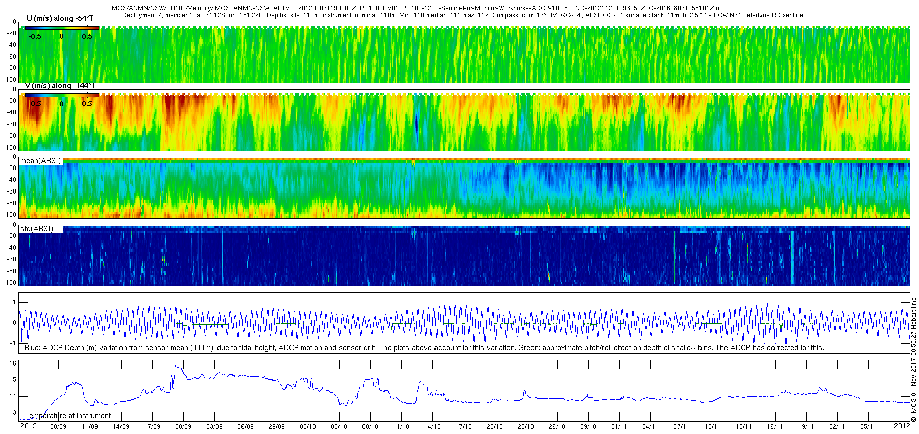Click the '16/11' date tick label
The height and width of the screenshot is (434, 919).
775,427
